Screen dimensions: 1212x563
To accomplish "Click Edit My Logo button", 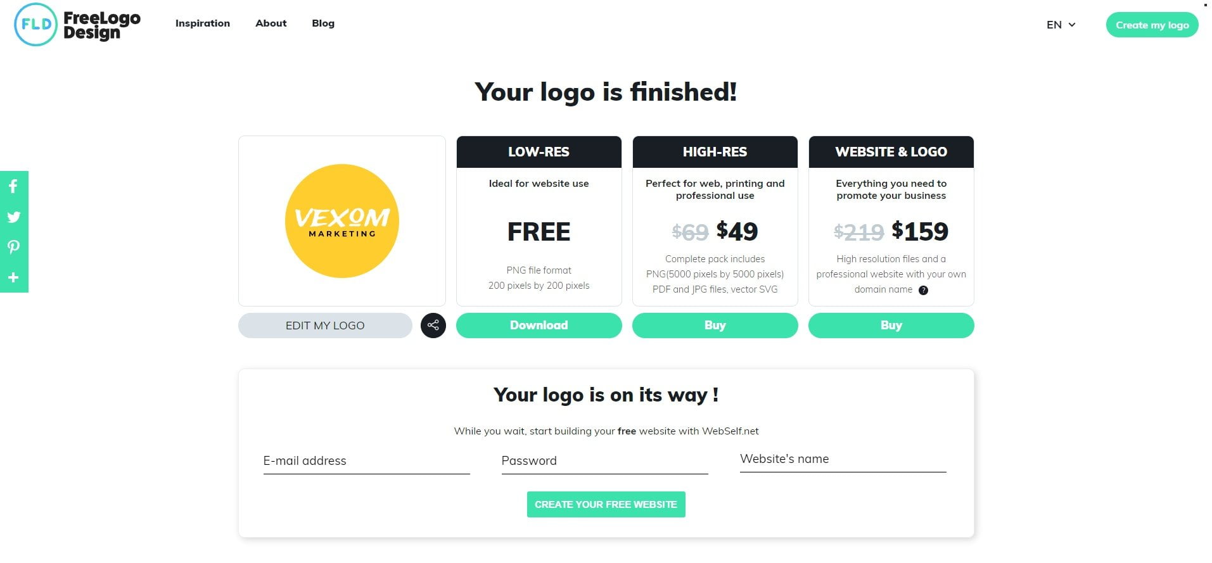I will point(325,326).
